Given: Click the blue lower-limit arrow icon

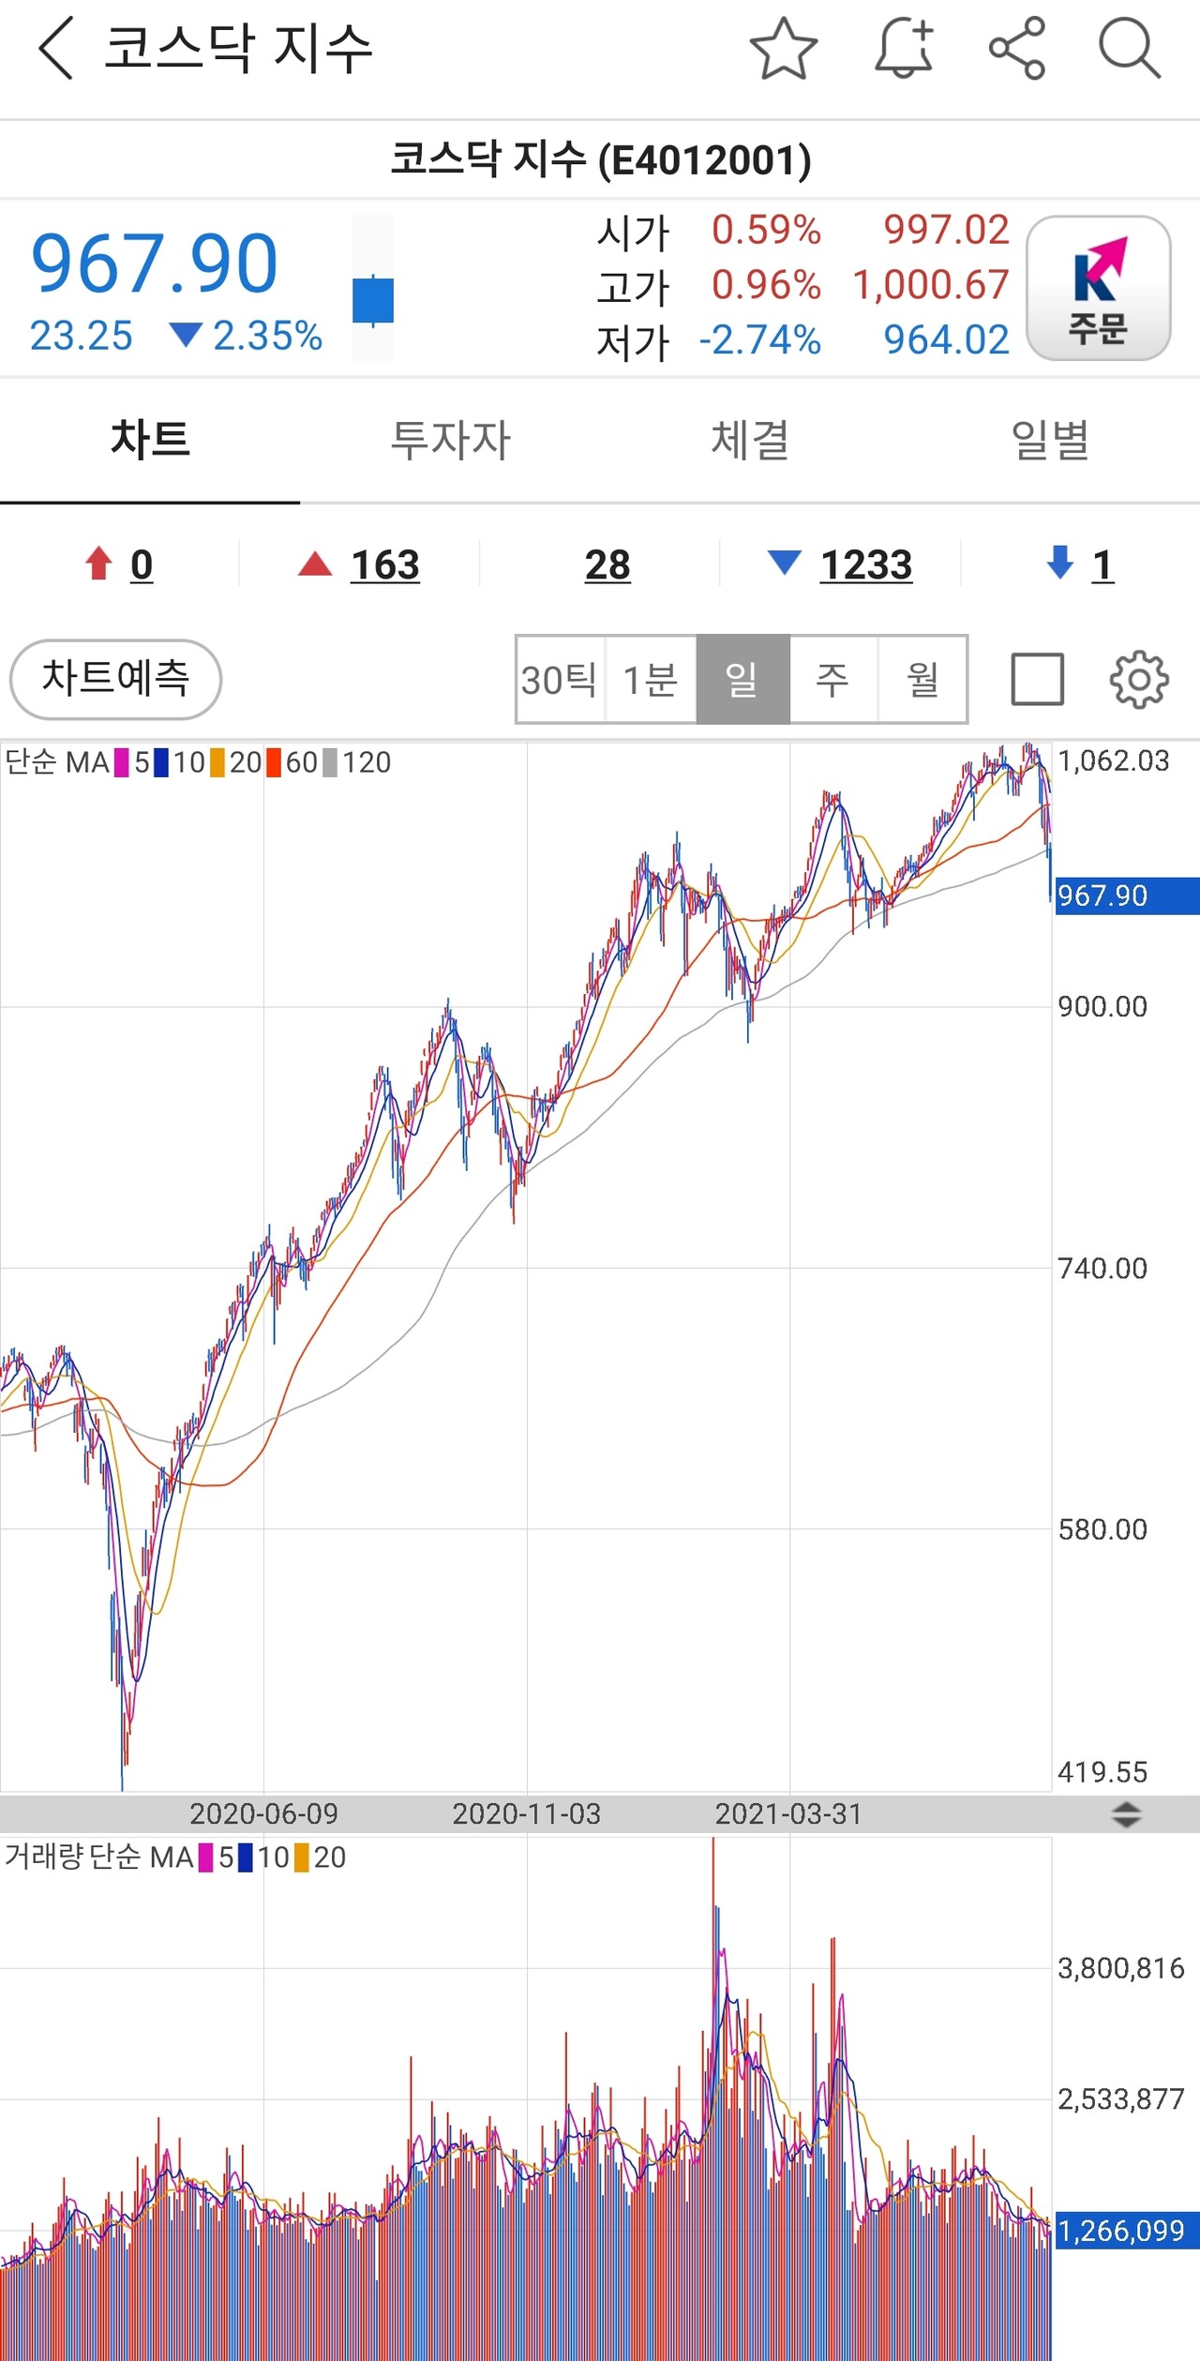Looking at the screenshot, I should pos(1059,563).
